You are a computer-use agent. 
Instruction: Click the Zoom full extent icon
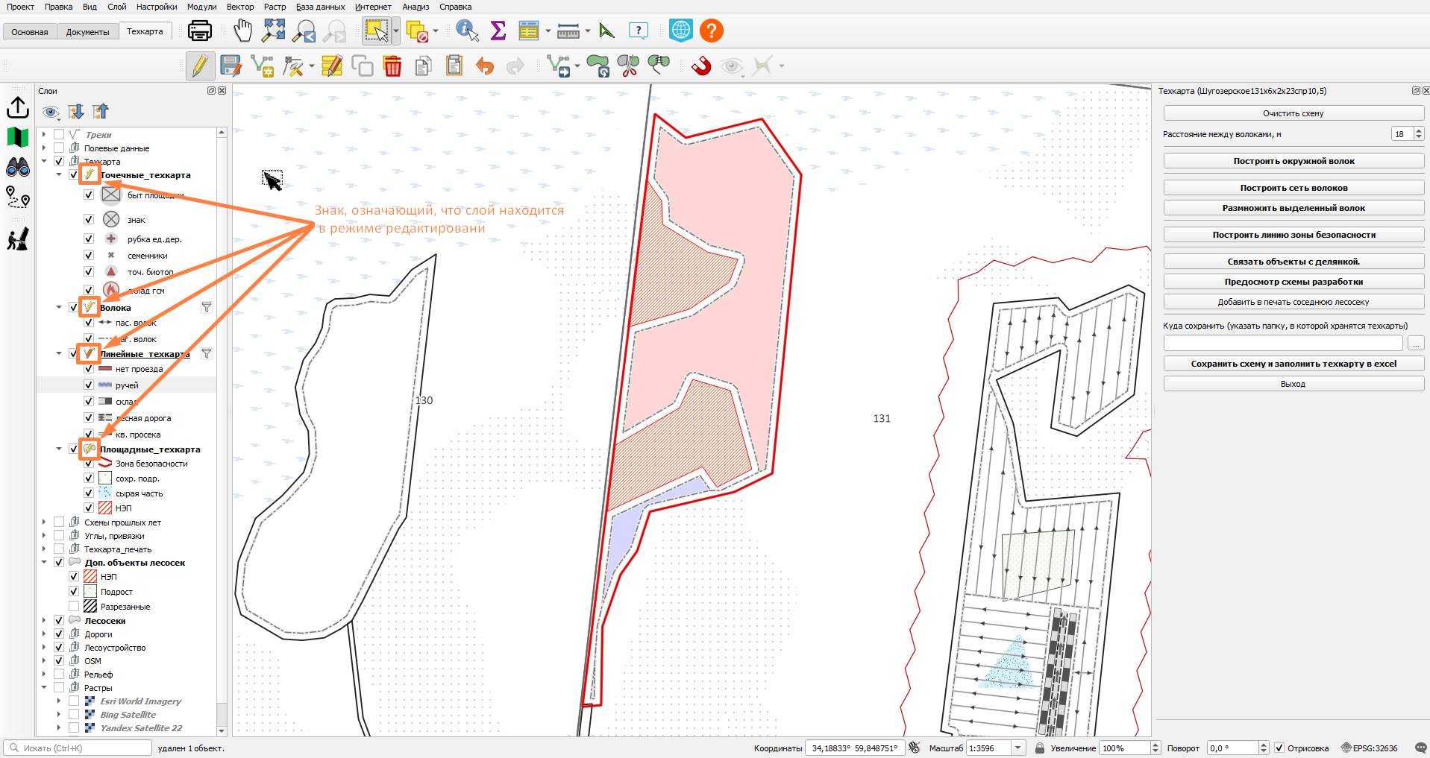[x=273, y=31]
